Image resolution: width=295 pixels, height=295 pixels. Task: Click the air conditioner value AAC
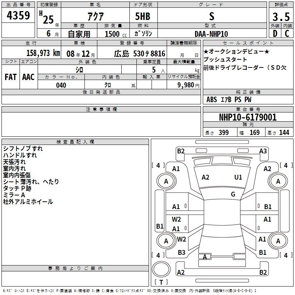point(28,77)
